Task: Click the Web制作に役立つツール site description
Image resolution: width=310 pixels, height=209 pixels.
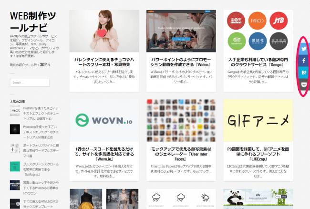Action: (34, 46)
